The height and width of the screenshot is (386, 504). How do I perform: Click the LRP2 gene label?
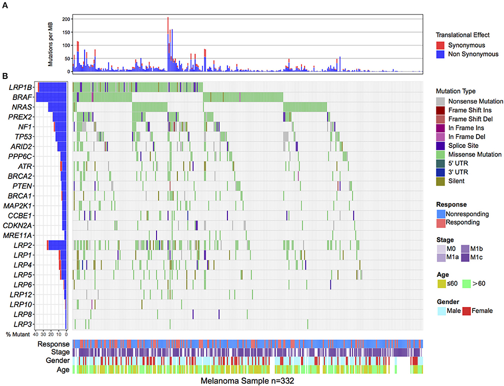(23, 245)
